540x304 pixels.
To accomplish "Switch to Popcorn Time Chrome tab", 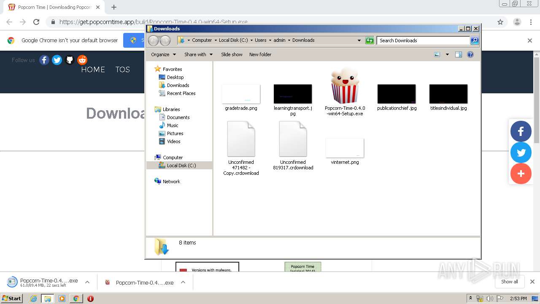I will 55,7.
